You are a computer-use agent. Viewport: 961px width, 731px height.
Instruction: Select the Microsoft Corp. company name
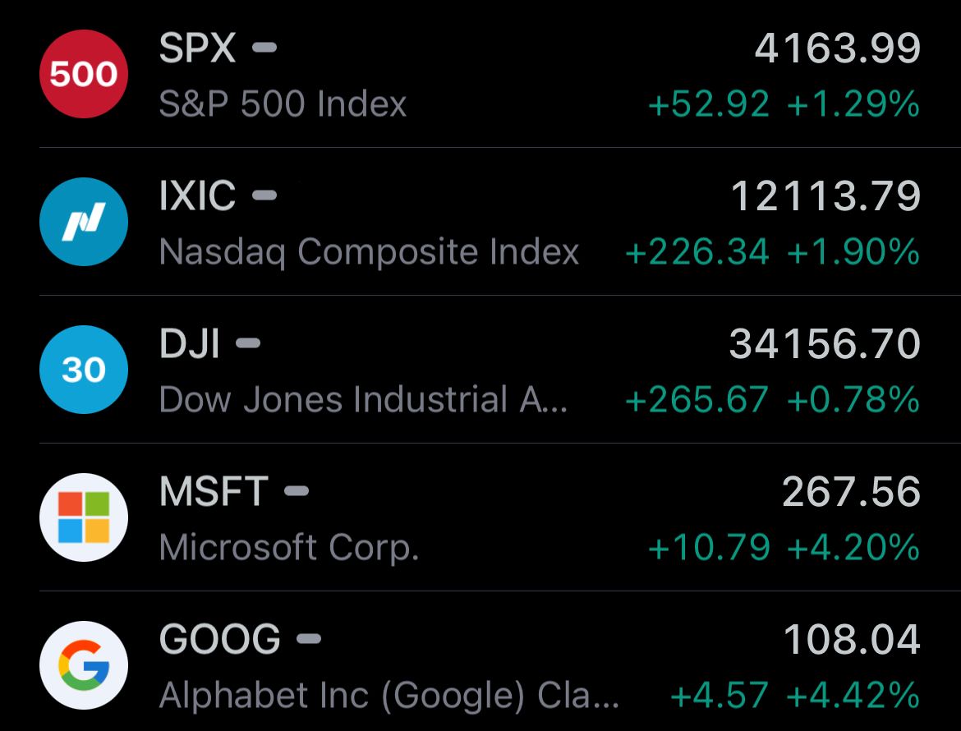[x=289, y=547]
